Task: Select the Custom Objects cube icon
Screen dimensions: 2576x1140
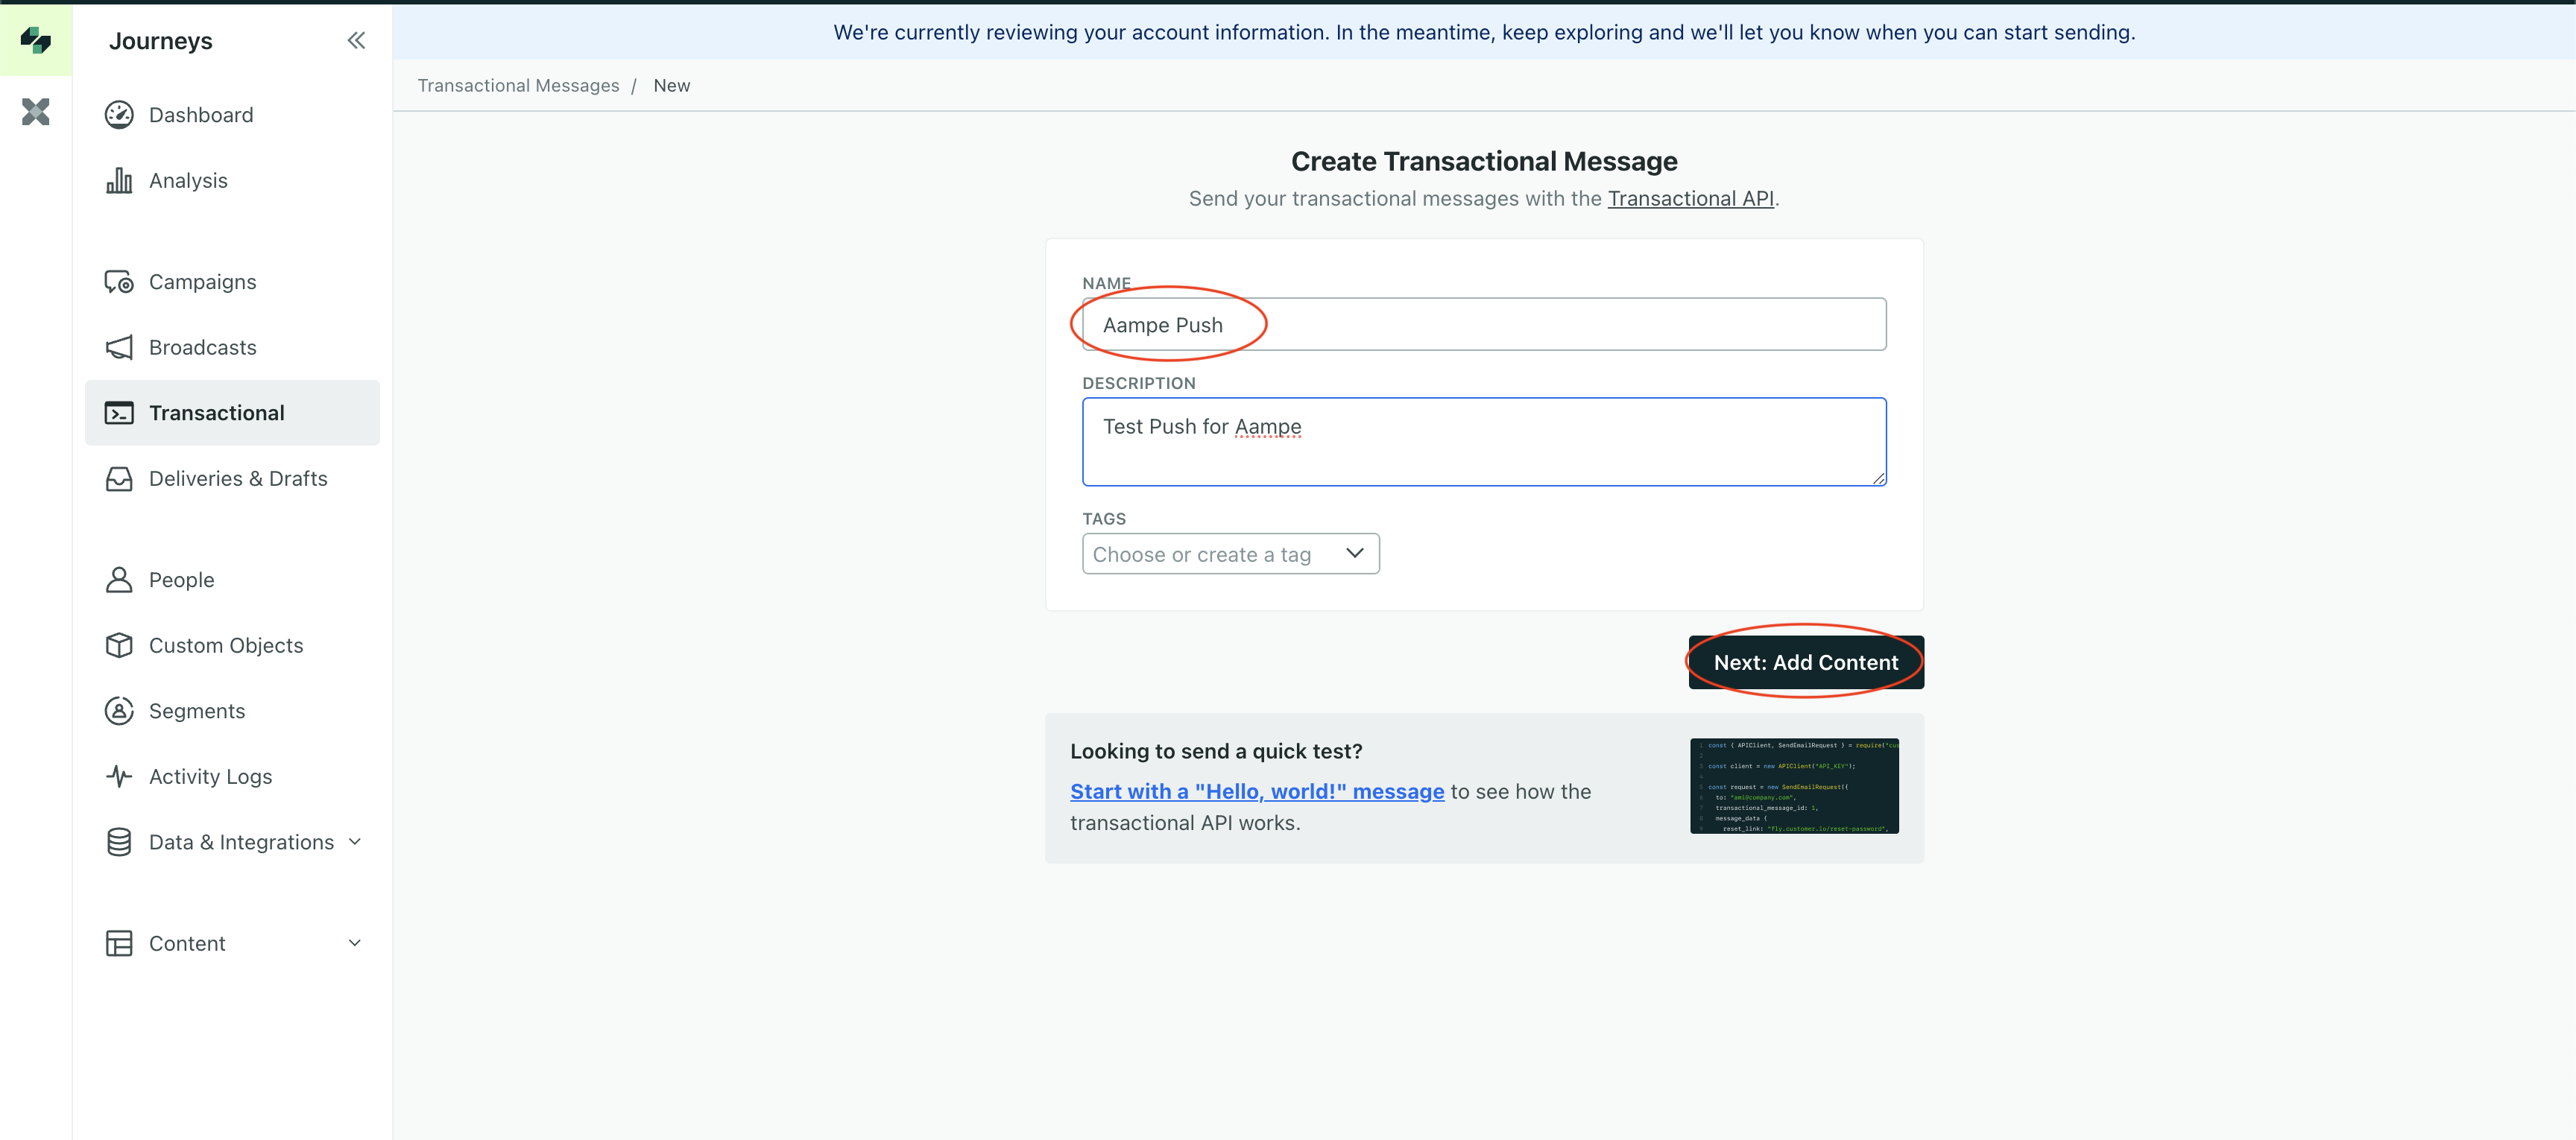Action: [x=119, y=645]
